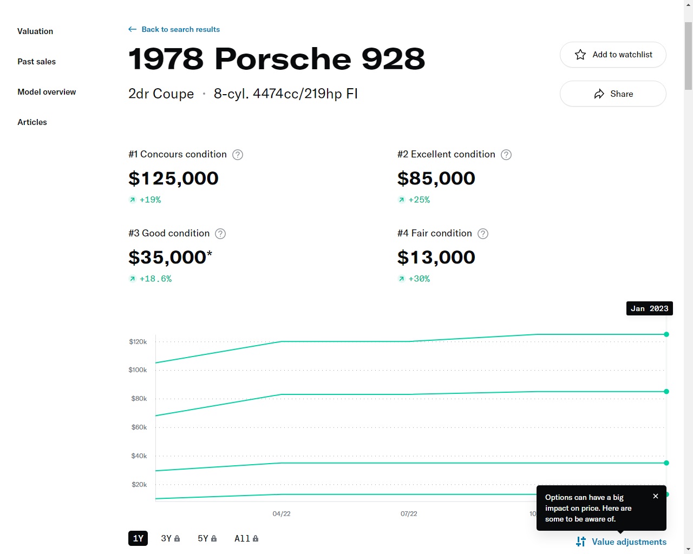Viewport: 693px width, 554px height.
Task: Open help icon for #4 Fair condition
Action: pyautogui.click(x=483, y=234)
